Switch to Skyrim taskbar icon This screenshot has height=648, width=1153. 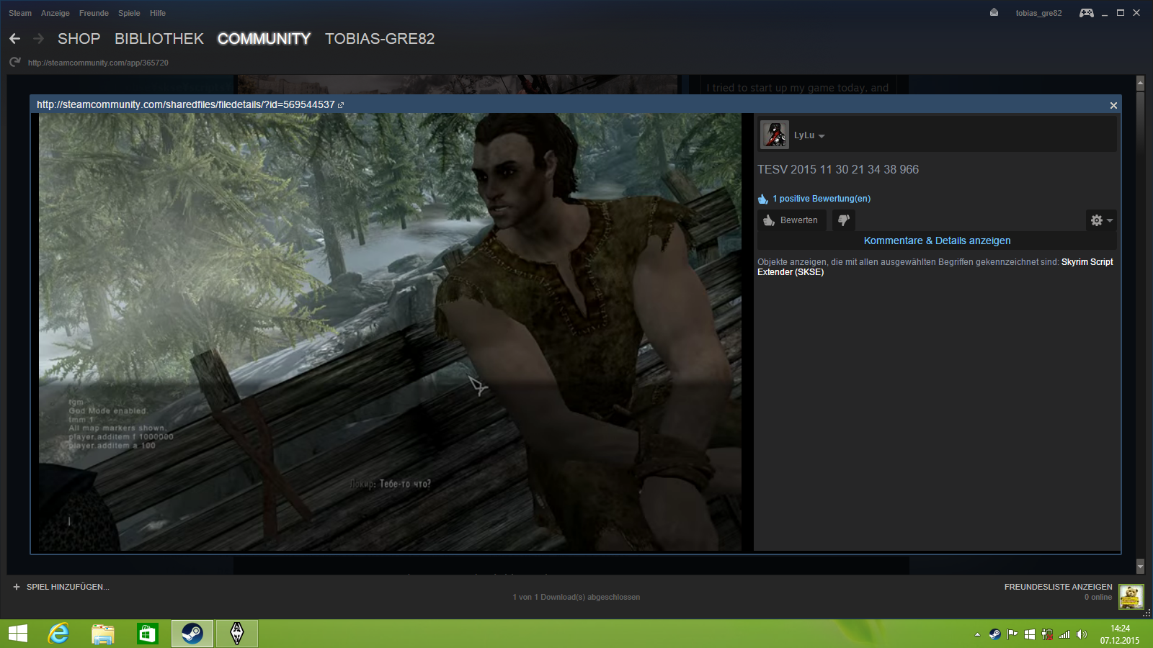237,634
